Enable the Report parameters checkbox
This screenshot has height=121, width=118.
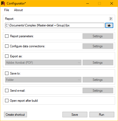click(x=7, y=36)
